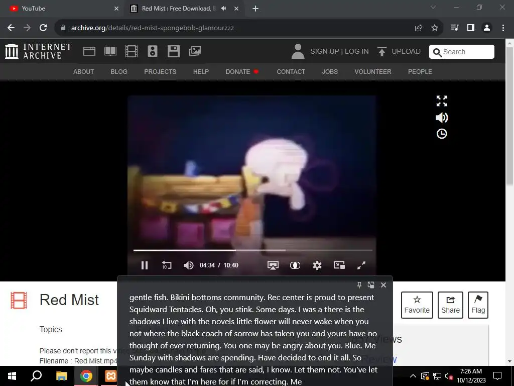Mute Red Mist tab audio icon
This screenshot has width=514, height=386.
click(224, 9)
